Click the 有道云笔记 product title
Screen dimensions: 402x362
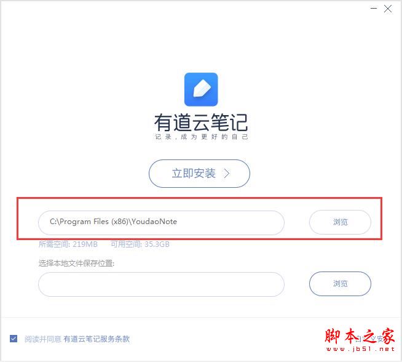pos(201,123)
